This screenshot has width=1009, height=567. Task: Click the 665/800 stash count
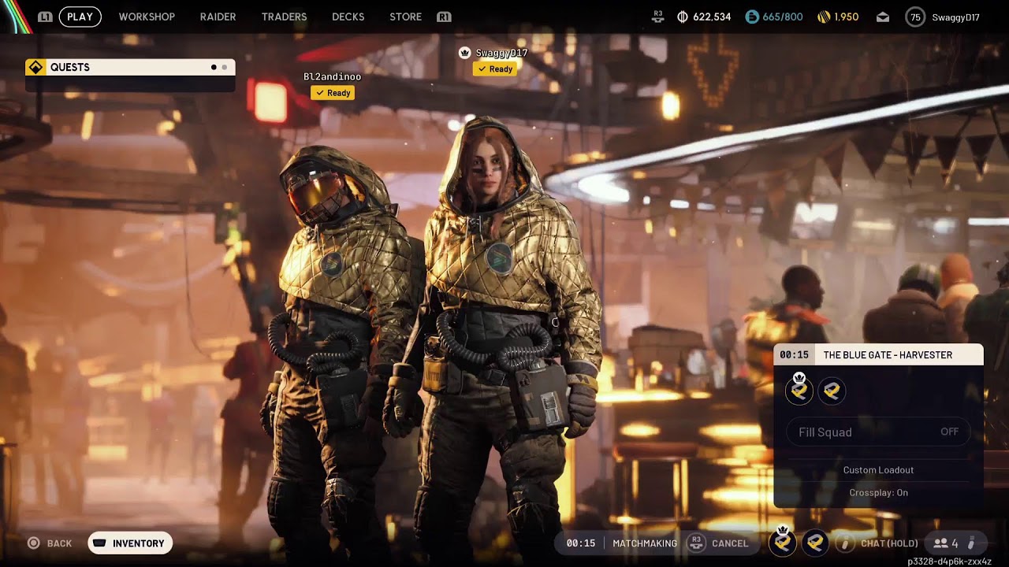click(x=783, y=17)
